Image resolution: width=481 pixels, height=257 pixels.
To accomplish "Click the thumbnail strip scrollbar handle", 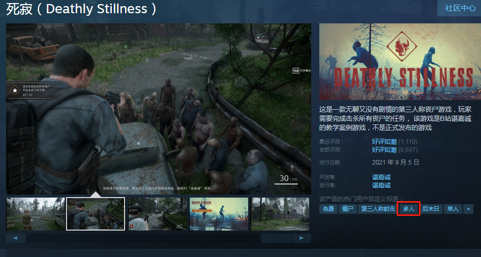I will click(276, 238).
